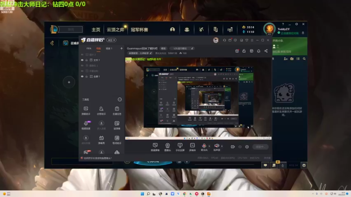Open 主播任务 tool in toolbox
The width and height of the screenshot is (351, 197).
point(117,111)
